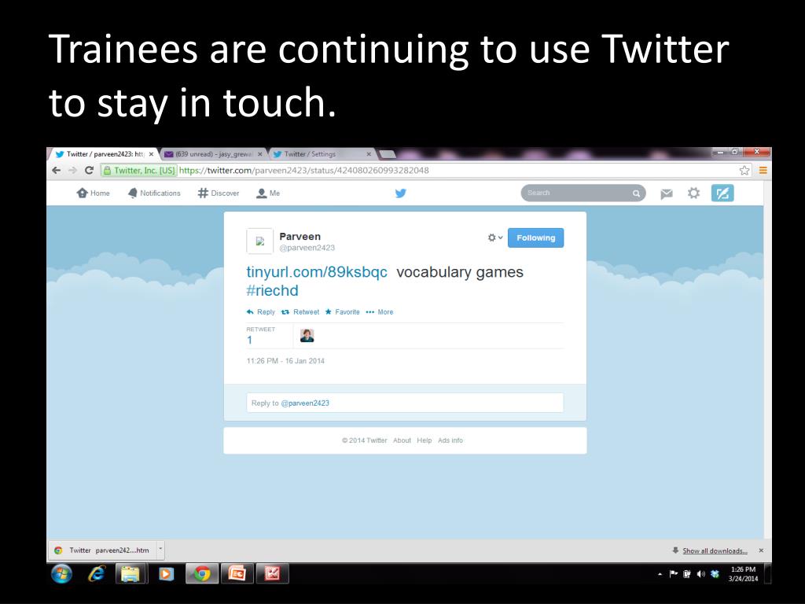Click the Parveen display name

pos(300,236)
